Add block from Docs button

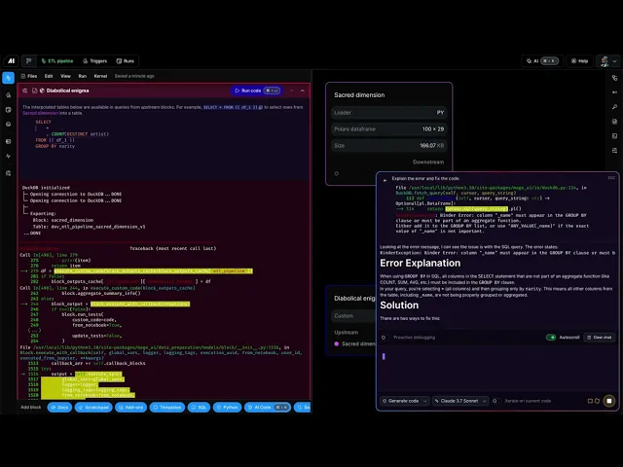(59, 408)
